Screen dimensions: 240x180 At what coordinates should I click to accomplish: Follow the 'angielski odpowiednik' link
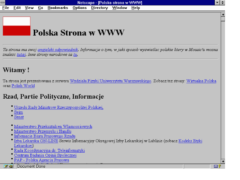[58, 50]
